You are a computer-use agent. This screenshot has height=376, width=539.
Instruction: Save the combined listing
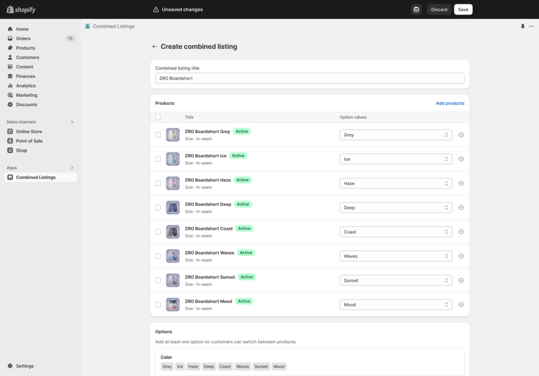(463, 9)
